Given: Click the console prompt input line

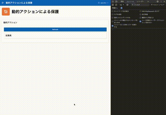Looking at the screenshot, I should (x=139, y=29).
